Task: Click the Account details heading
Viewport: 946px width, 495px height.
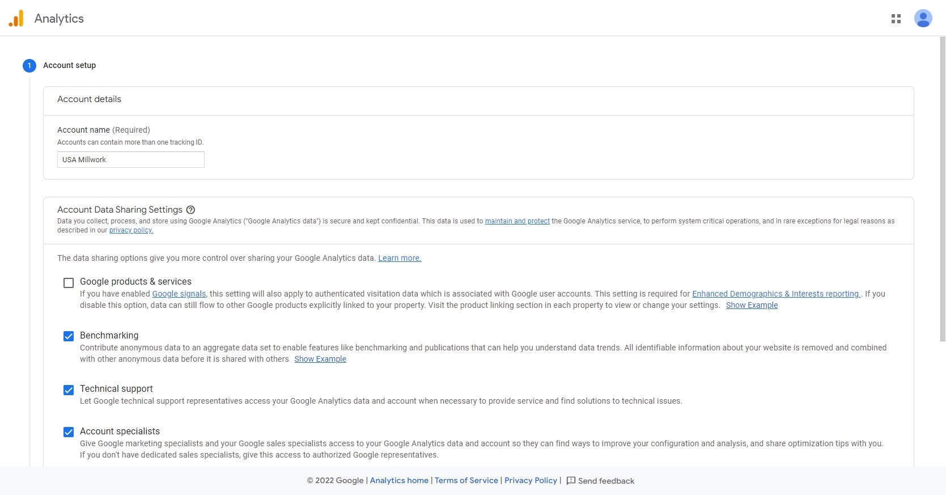Action: click(x=89, y=99)
